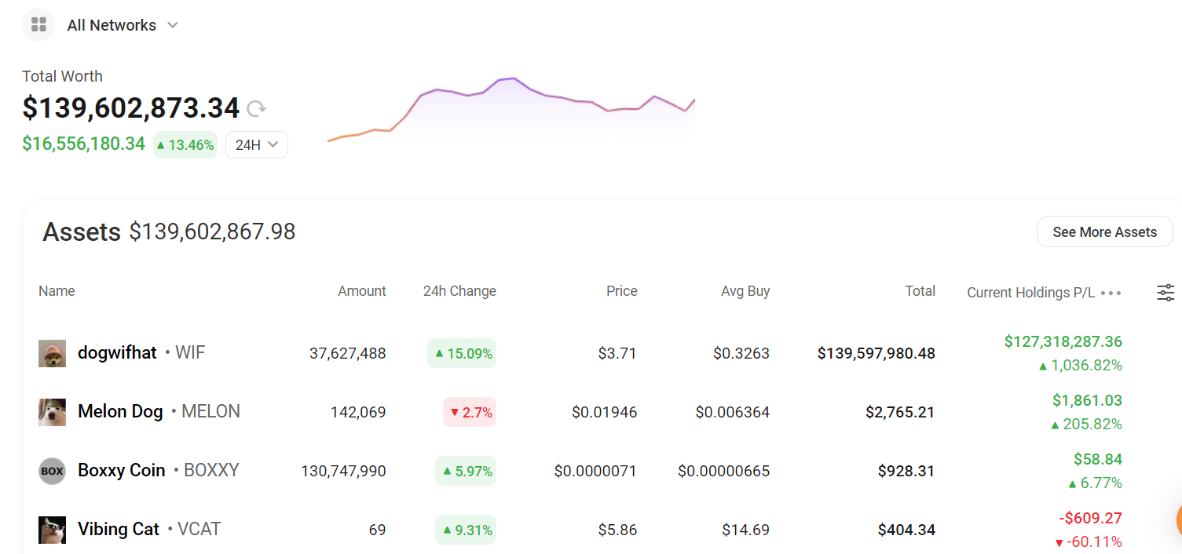Click the Vibing Cat token icon
The image size is (1182, 554).
click(x=52, y=530)
